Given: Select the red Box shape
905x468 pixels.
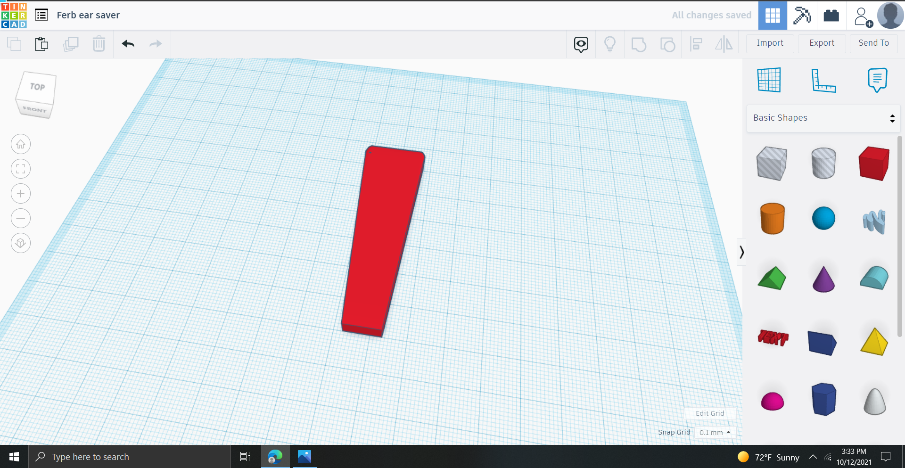Looking at the screenshot, I should (874, 164).
